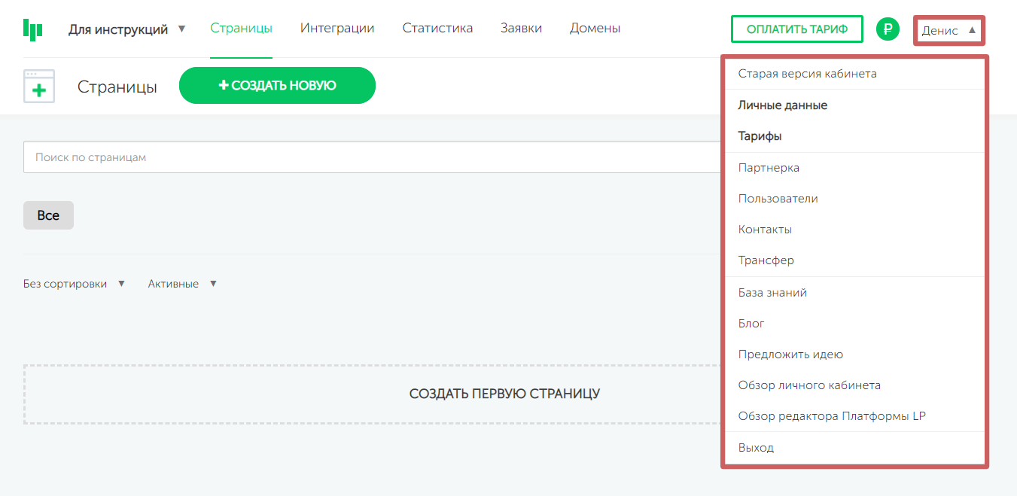The width and height of the screenshot is (1017, 496).
Task: Open Тарифы in the account menu
Action: pos(760,136)
